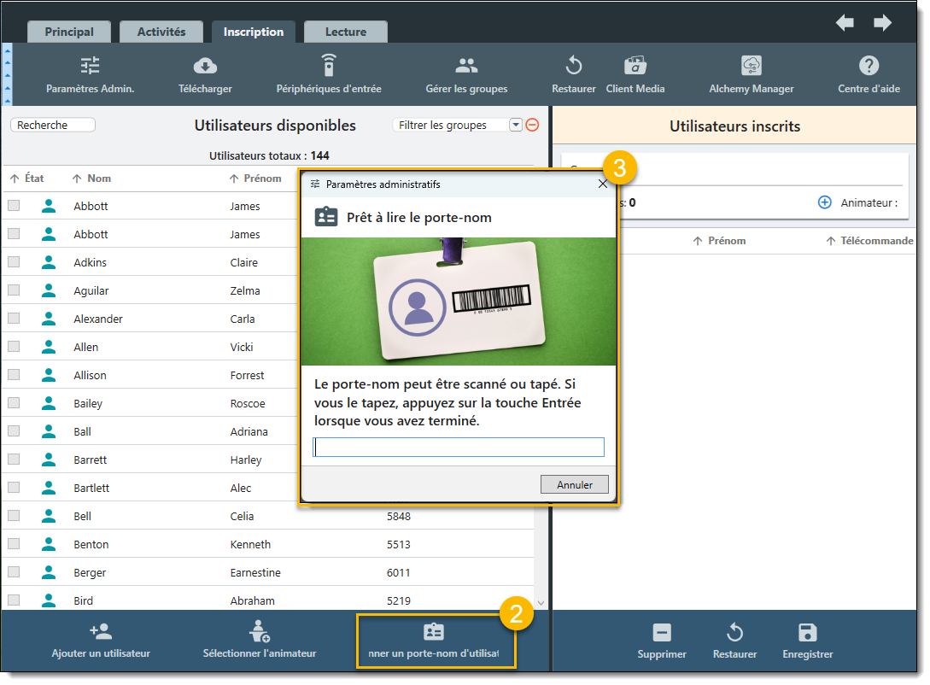Sort enrolled users by Télécommande column
The width and height of the screenshot is (930, 685).
click(875, 241)
